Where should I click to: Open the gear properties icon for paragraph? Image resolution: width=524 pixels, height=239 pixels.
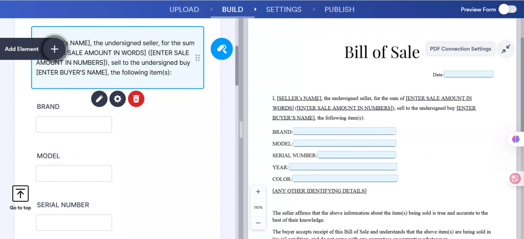(x=118, y=99)
